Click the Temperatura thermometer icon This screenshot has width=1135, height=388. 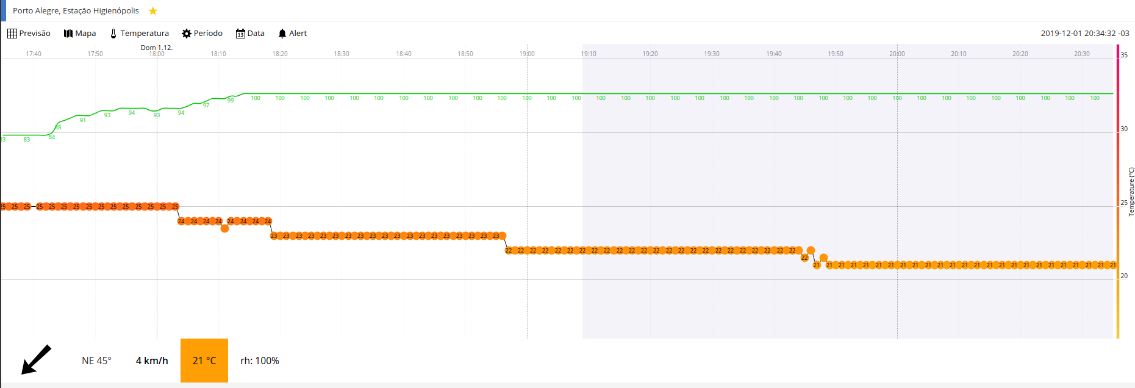(113, 34)
